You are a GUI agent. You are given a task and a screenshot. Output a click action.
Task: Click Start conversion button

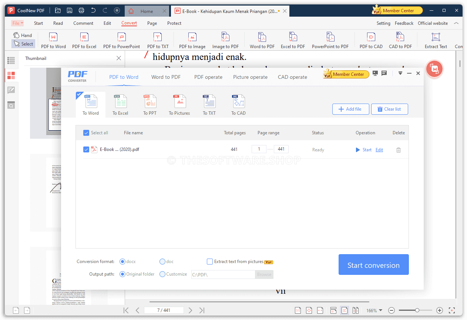(374, 265)
